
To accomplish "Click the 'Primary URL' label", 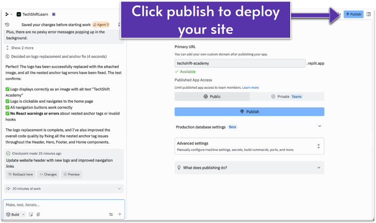I will (x=185, y=47).
